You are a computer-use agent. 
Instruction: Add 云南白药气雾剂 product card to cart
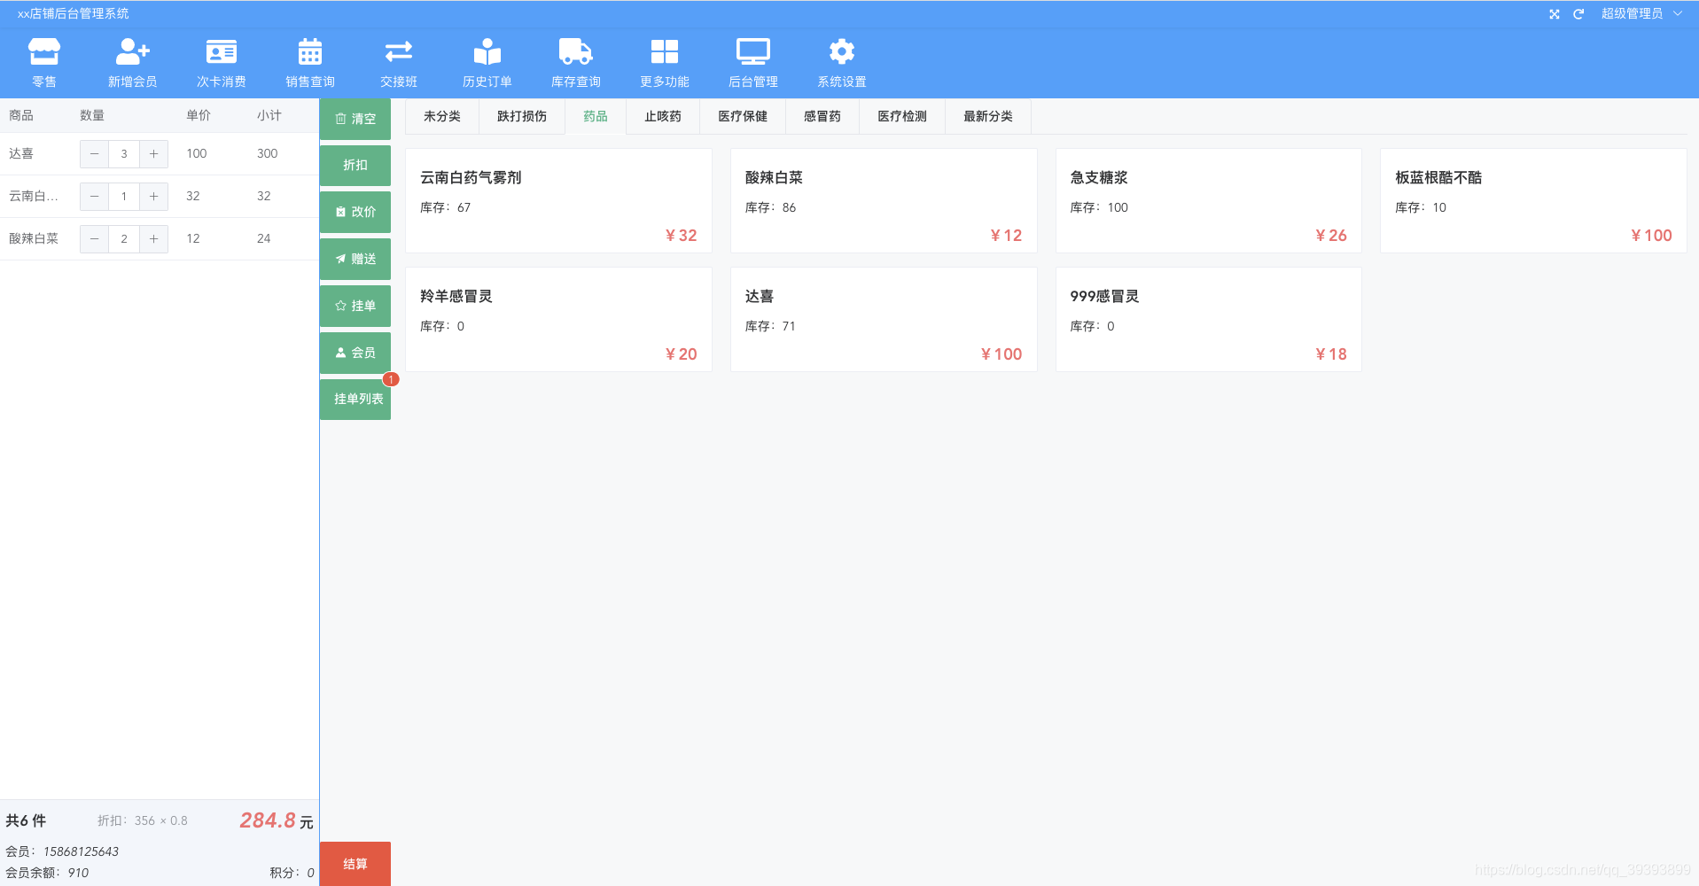pos(558,201)
